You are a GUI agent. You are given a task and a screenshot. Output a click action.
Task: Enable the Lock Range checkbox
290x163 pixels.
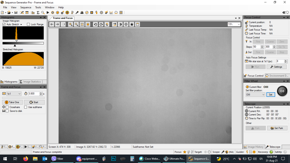28,24
